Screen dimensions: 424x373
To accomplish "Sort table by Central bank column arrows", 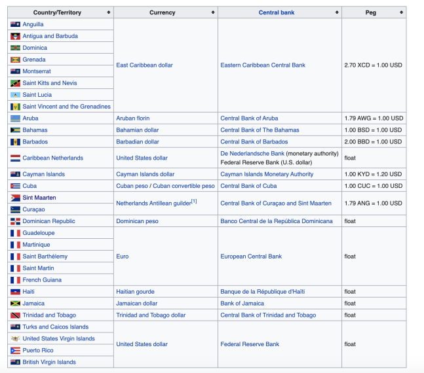I will tap(337, 12).
